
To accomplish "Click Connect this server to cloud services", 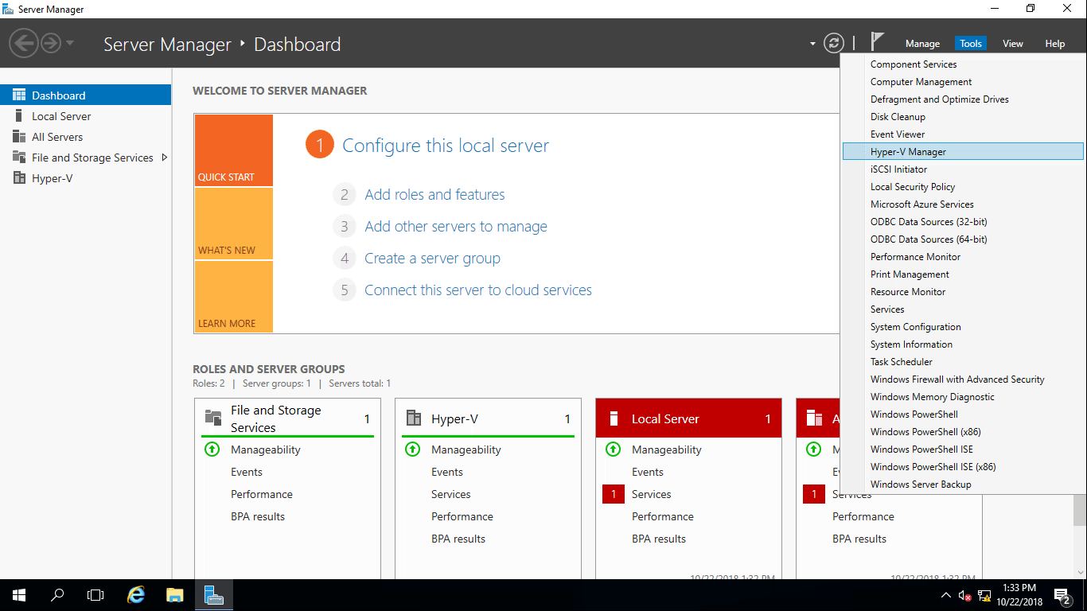I will 478,290.
